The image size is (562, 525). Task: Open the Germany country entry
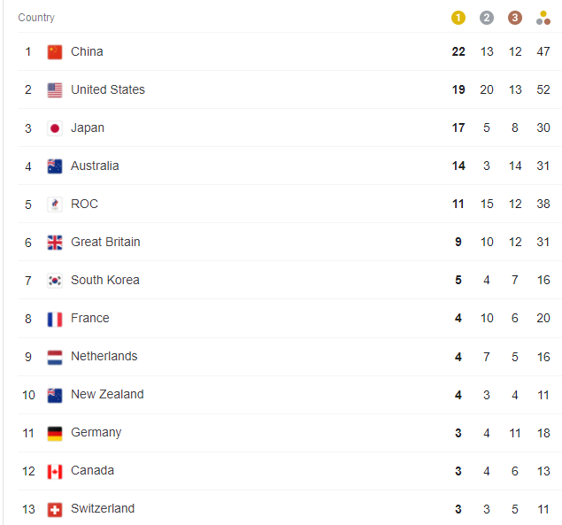tap(96, 432)
